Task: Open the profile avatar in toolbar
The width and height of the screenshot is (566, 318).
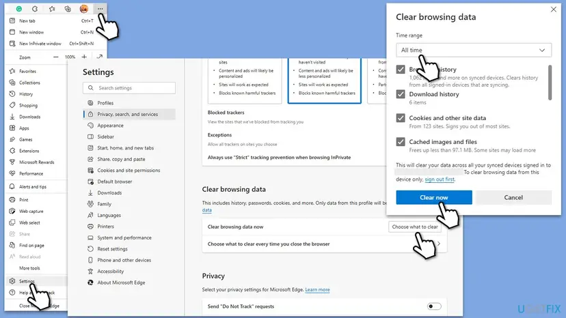Action: tap(84, 9)
